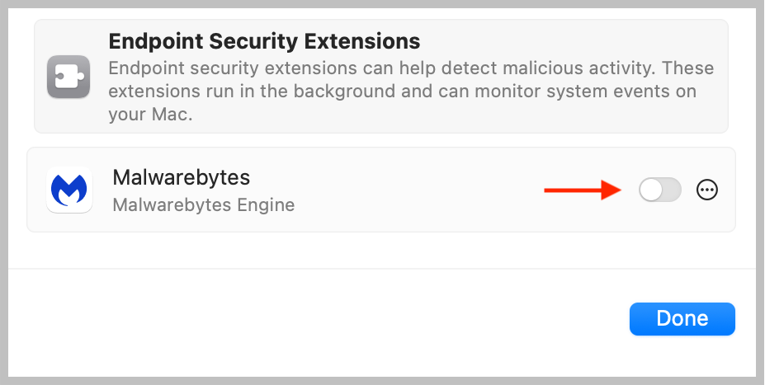Click the divider line above the Done button
The width and height of the screenshot is (765, 385).
381,269
